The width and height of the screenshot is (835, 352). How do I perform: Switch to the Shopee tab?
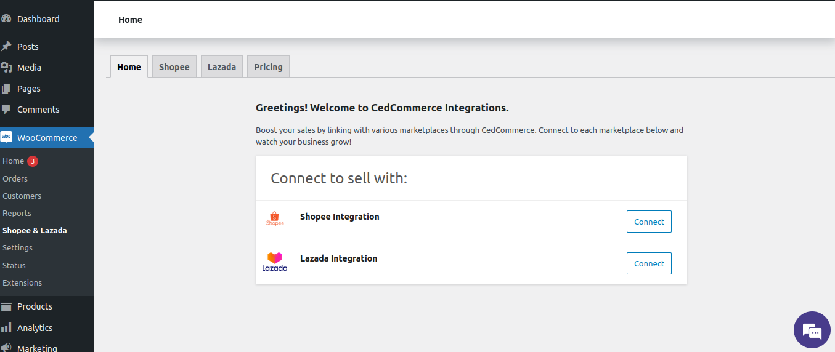pos(174,66)
